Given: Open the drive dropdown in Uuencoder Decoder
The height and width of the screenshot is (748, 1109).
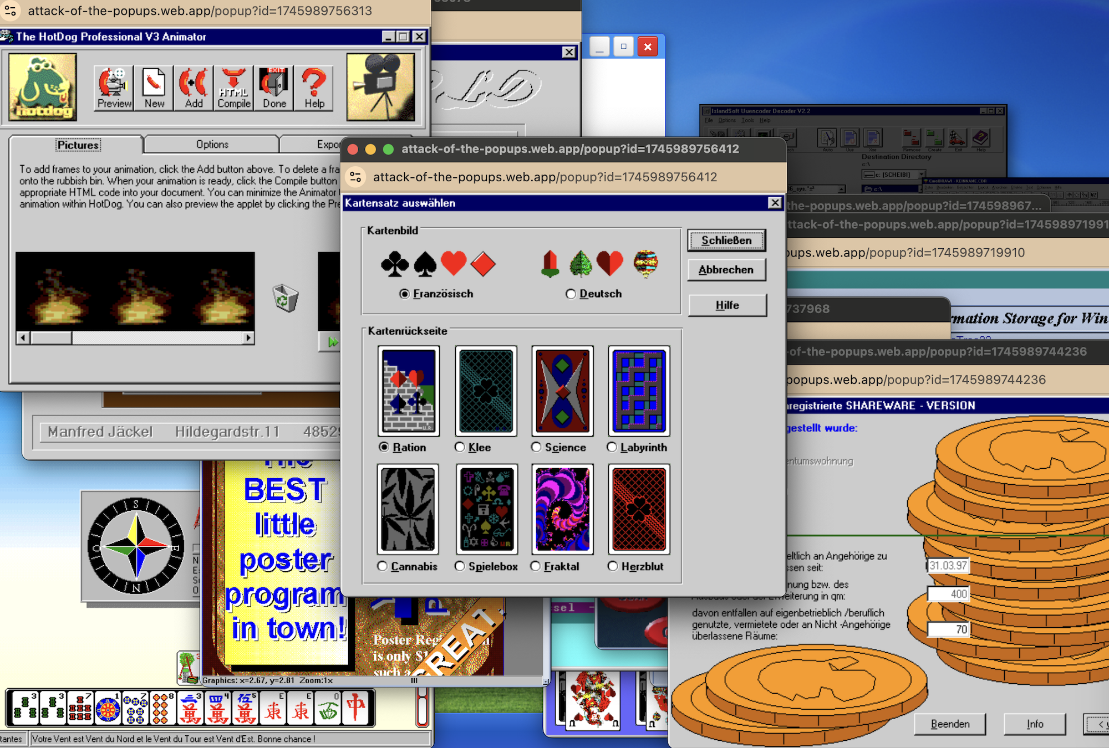Looking at the screenshot, I should pyautogui.click(x=922, y=175).
